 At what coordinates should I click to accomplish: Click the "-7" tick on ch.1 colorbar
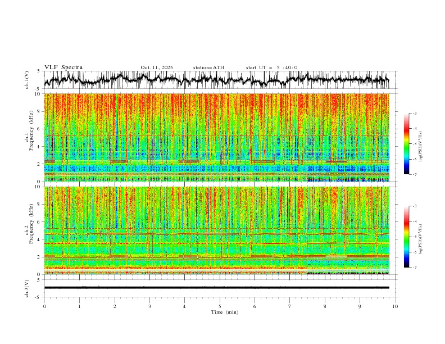point(414,174)
